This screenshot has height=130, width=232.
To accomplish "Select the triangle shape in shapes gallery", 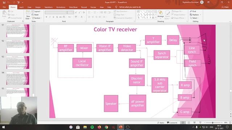I will point(138,14).
